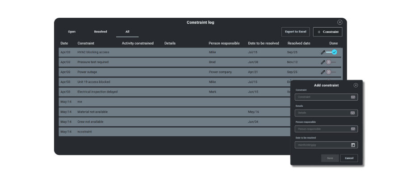
Task: Click the Date to be resolved input
Action: click(322, 145)
